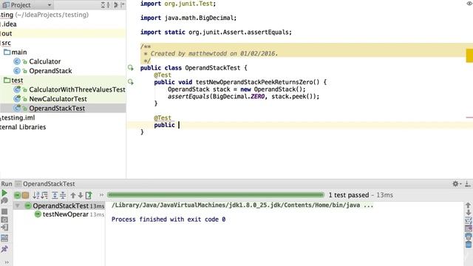Click the eye inspection icon top right
This screenshot has height=266, width=473.
(x=469, y=4)
